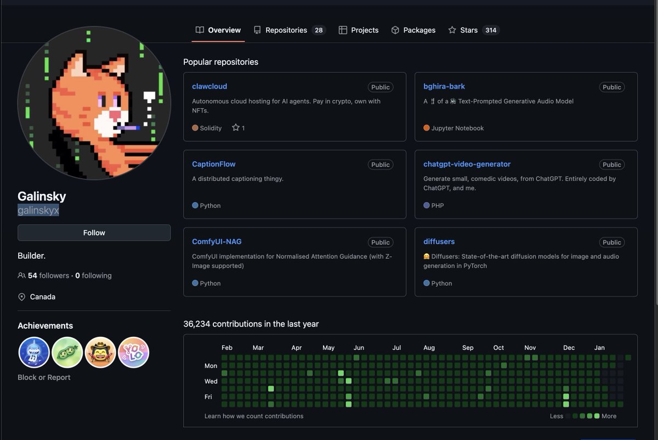Open the CaptionFlow repository
Image resolution: width=658 pixels, height=440 pixels.
[214, 164]
